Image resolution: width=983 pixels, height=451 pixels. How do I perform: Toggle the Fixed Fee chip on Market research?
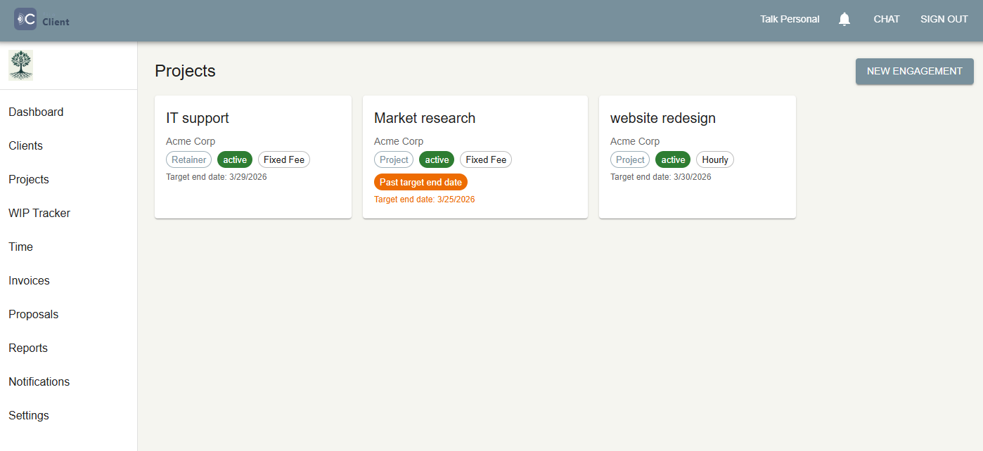click(486, 159)
